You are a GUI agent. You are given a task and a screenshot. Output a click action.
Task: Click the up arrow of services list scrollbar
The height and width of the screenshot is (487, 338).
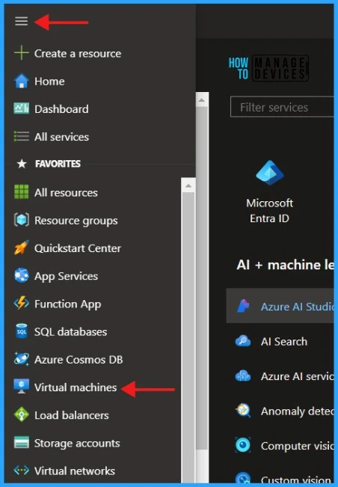pos(202,99)
